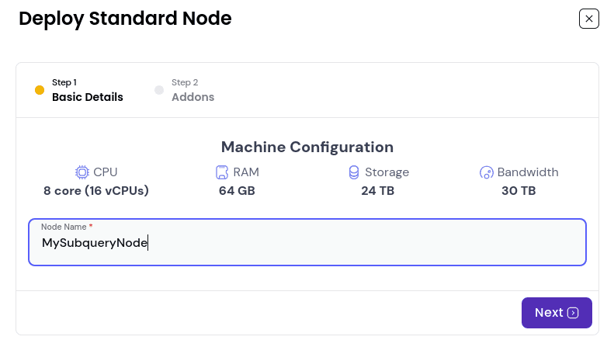Click the CPU chip icon
The width and height of the screenshot is (614, 347).
click(x=82, y=172)
